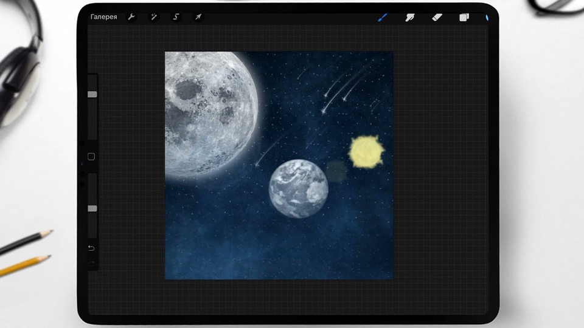This screenshot has height=328, width=584.
Task: Select the Smudge tool
Action: (409, 17)
